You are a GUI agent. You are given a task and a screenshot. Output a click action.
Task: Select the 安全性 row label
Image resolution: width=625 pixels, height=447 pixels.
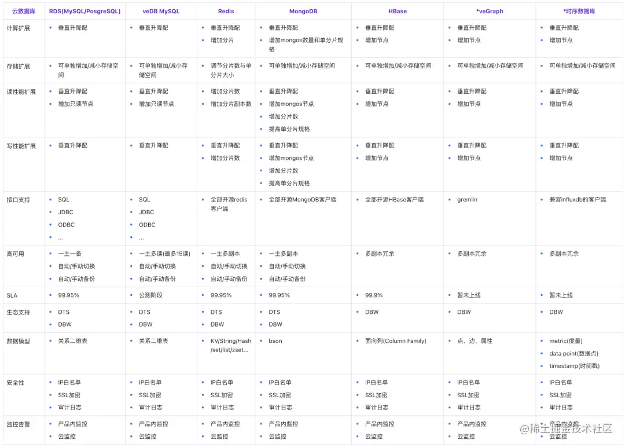point(16,383)
